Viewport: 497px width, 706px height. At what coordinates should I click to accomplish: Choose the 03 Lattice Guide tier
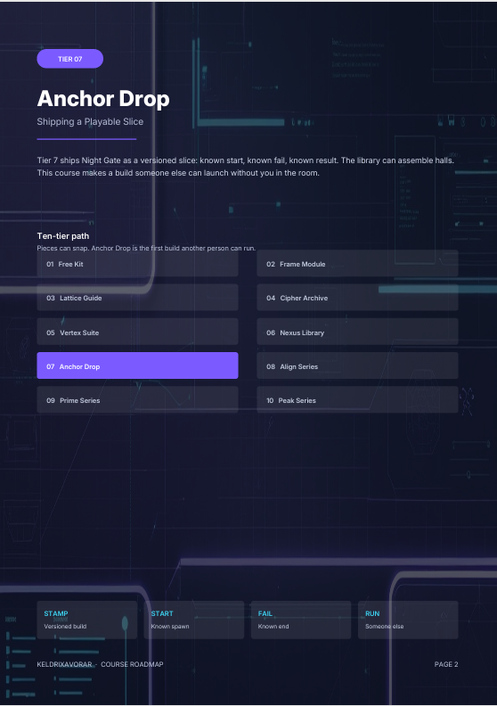137,298
